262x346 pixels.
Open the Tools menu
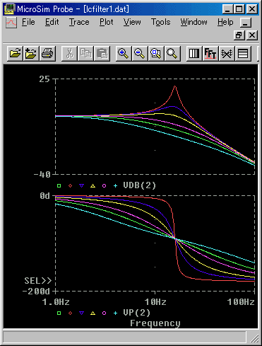point(160,22)
